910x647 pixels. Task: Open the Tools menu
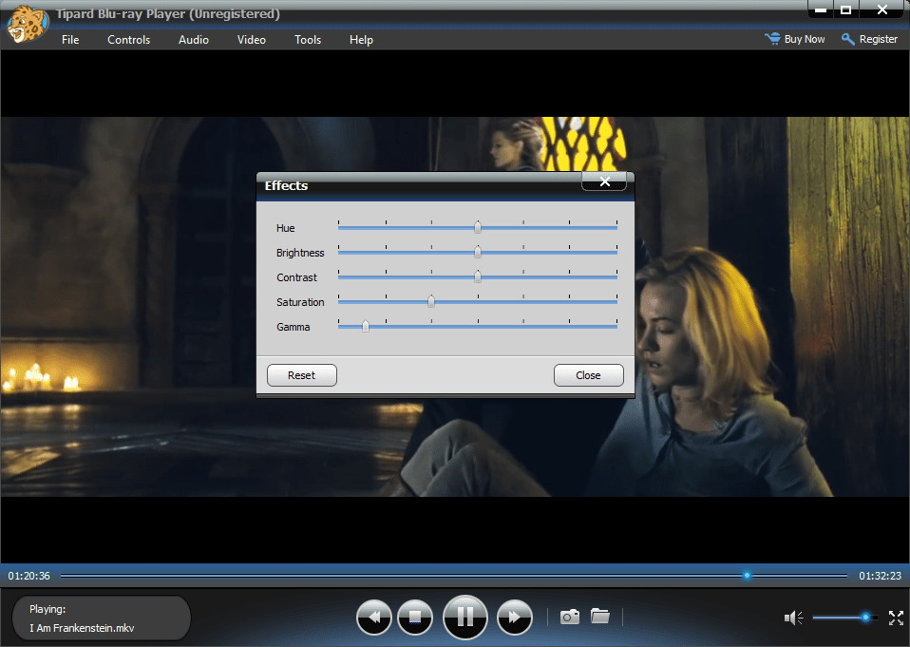[x=308, y=40]
